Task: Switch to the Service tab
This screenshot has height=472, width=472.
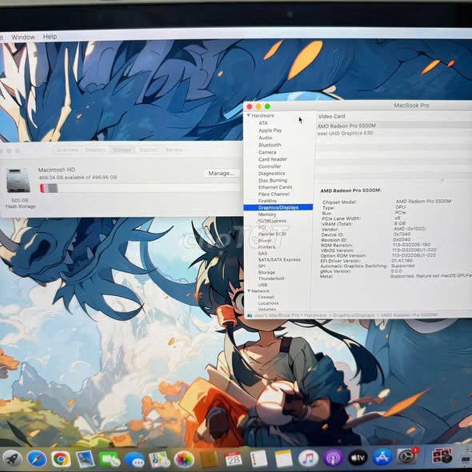Action: point(174,150)
